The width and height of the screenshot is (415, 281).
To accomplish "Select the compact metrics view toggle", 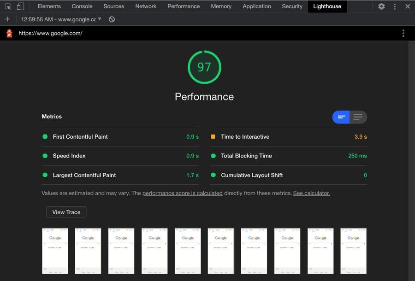I will click(x=341, y=117).
